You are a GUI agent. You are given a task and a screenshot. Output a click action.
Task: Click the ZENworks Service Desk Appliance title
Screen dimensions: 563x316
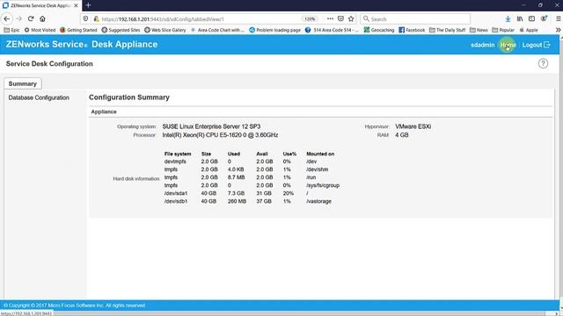coord(82,45)
